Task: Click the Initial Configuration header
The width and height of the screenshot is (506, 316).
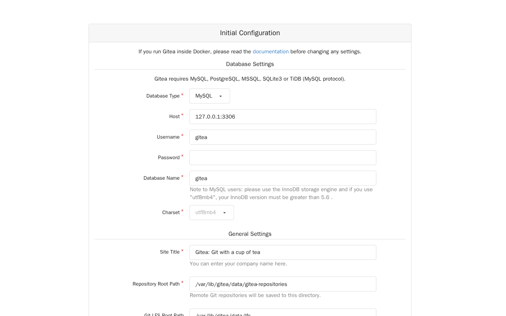Action: pyautogui.click(x=250, y=33)
